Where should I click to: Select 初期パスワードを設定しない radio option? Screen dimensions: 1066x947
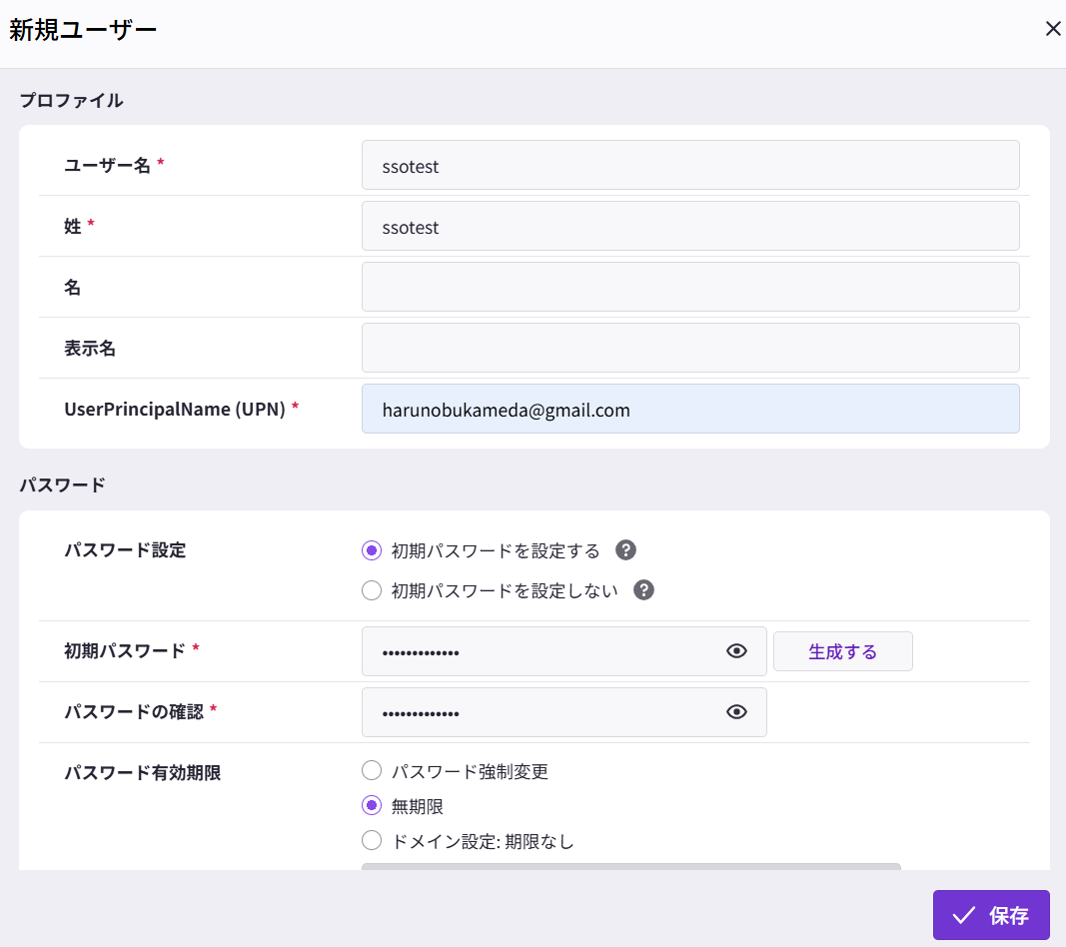coord(372,590)
